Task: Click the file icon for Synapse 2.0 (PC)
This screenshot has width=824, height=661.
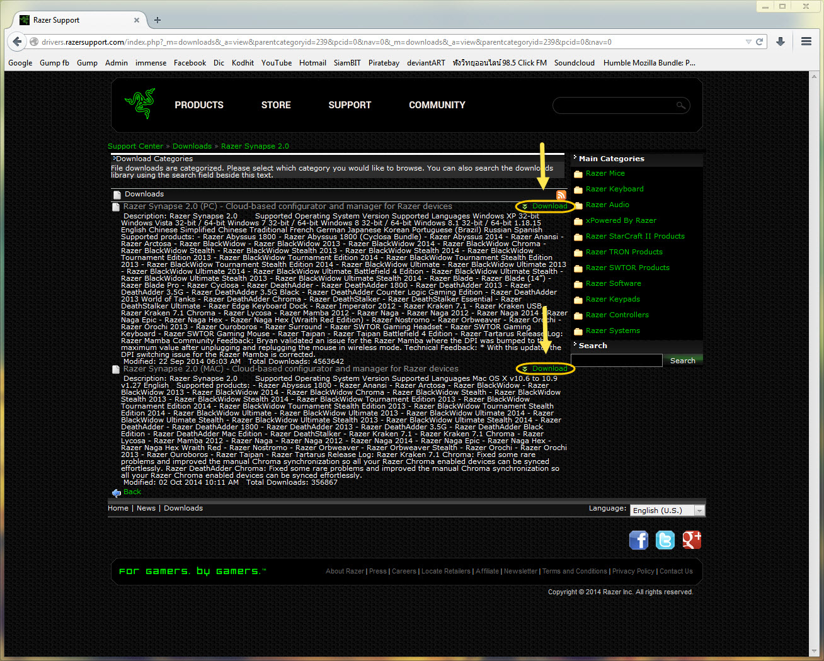Action: tap(116, 207)
